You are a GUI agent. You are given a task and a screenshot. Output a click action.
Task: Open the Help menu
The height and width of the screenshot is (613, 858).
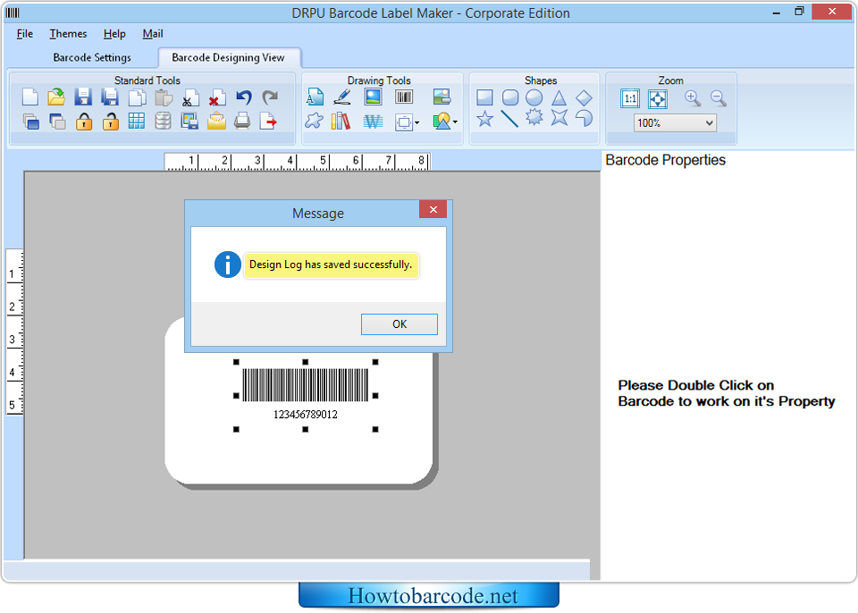tap(114, 34)
